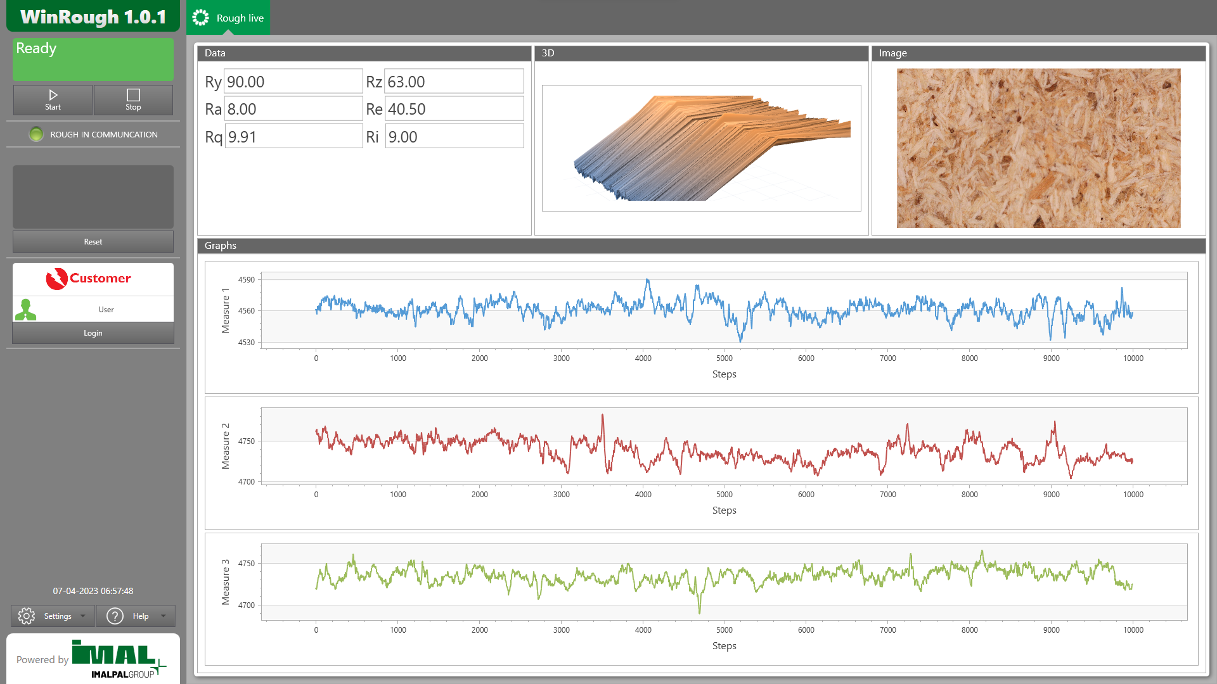Viewport: 1217px width, 684px height.
Task: Click the green User avatar icon
Action: pos(26,309)
